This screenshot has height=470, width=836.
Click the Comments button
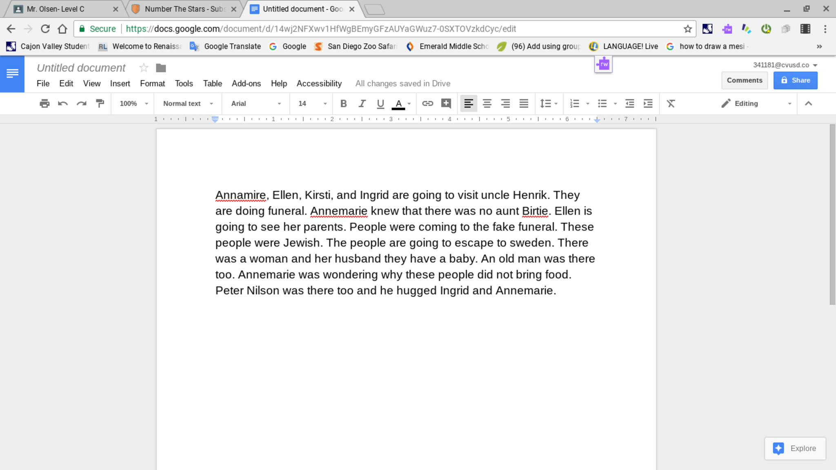[744, 80]
